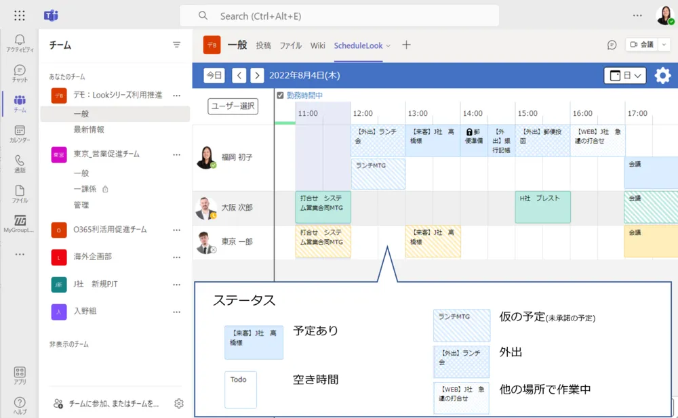Select the 通話 (Calls) icon
The width and height of the screenshot is (678, 418).
pos(20,160)
